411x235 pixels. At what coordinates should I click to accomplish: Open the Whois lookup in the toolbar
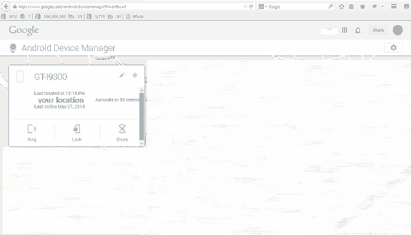click(134, 17)
